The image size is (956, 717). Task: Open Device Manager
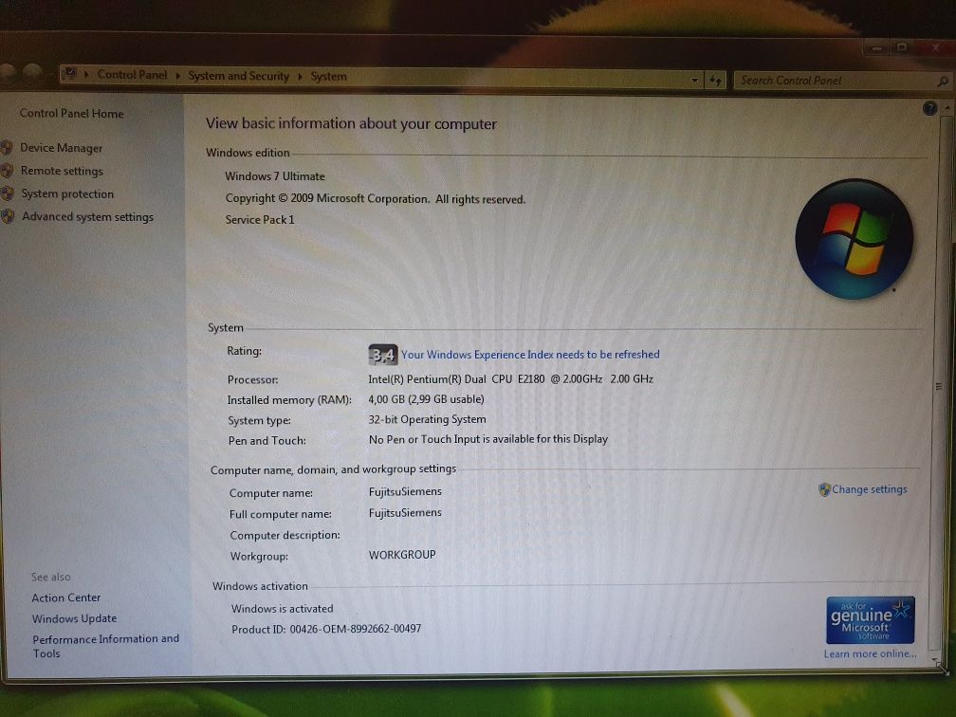(61, 148)
